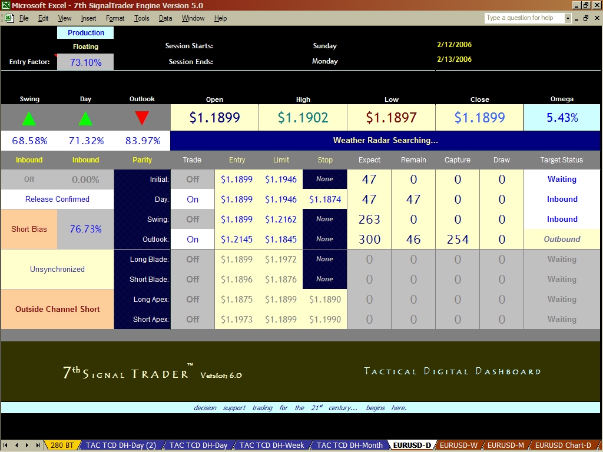Click the Short Bias label cell

[x=29, y=229]
